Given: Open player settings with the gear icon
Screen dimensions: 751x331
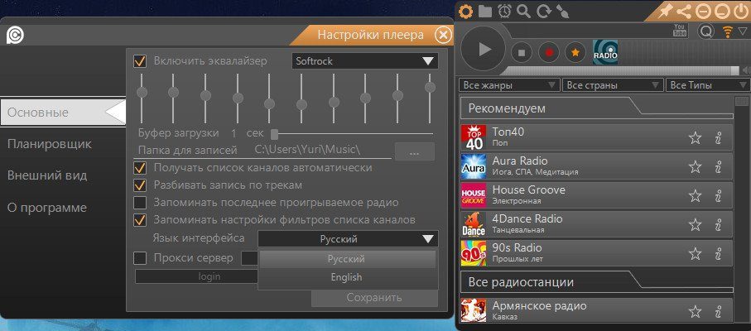Looking at the screenshot, I should click(465, 11).
